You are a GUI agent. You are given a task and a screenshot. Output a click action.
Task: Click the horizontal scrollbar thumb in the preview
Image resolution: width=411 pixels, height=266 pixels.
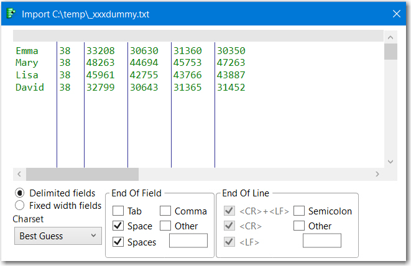pos(82,174)
